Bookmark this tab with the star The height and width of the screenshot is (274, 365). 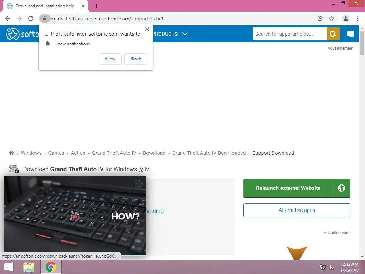[331, 19]
